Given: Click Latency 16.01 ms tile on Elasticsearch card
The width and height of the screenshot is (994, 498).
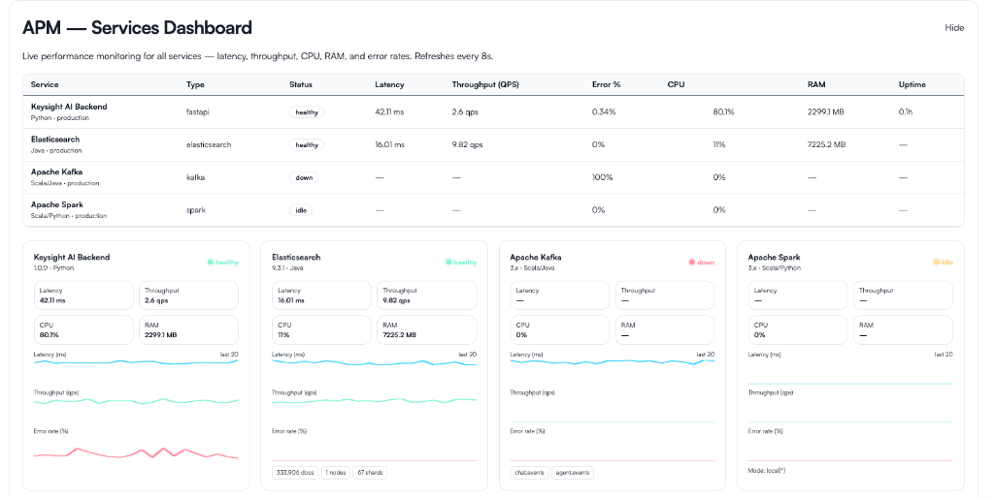Looking at the screenshot, I should tap(321, 296).
